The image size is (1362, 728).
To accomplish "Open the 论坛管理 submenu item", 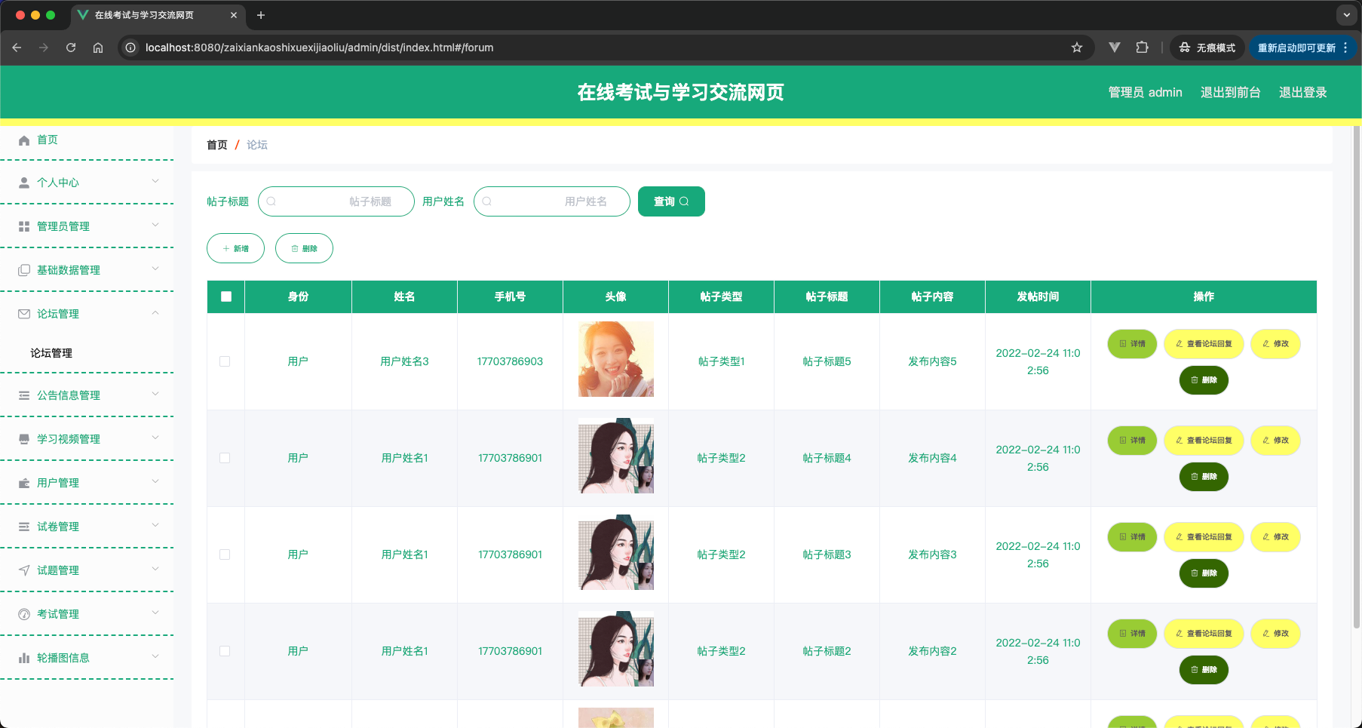I will click(x=87, y=353).
